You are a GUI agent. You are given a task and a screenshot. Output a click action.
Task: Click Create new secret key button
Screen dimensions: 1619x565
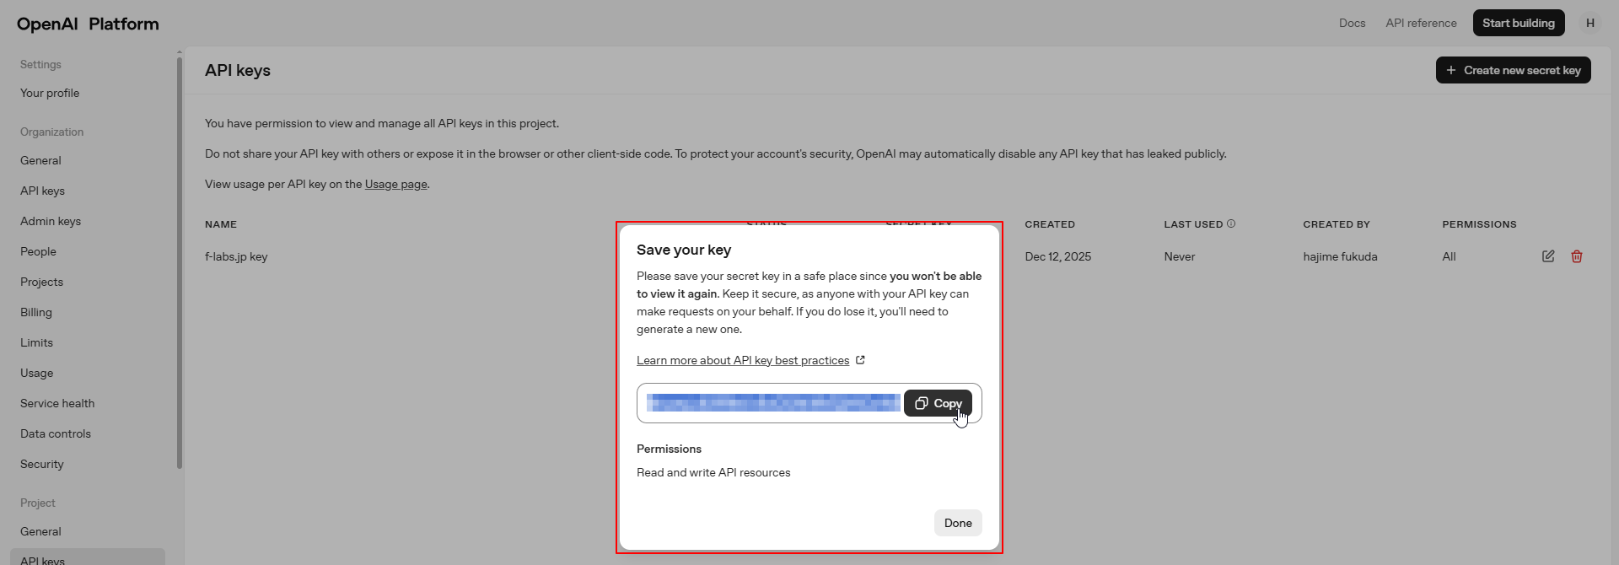(1513, 70)
